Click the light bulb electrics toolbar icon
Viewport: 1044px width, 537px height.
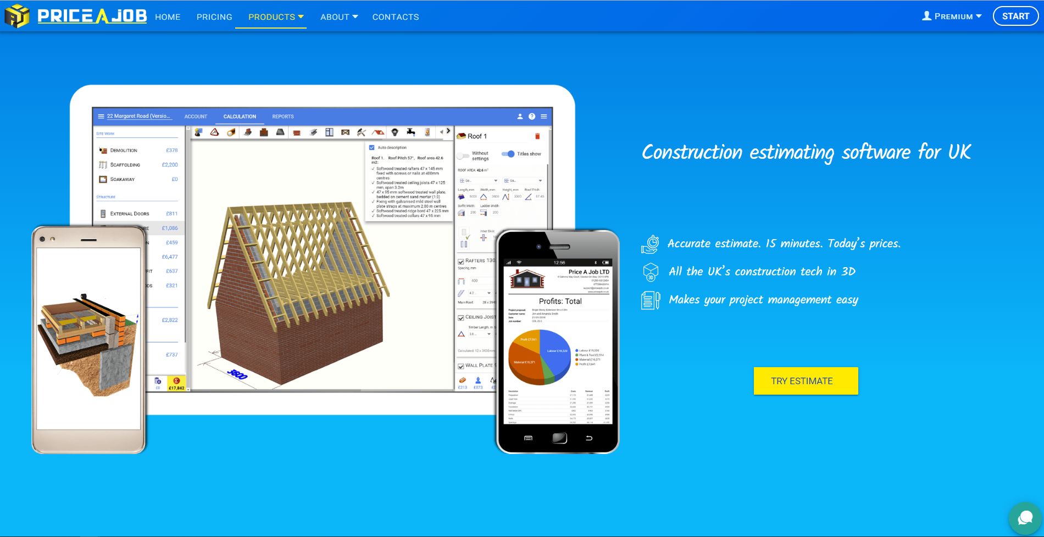395,132
